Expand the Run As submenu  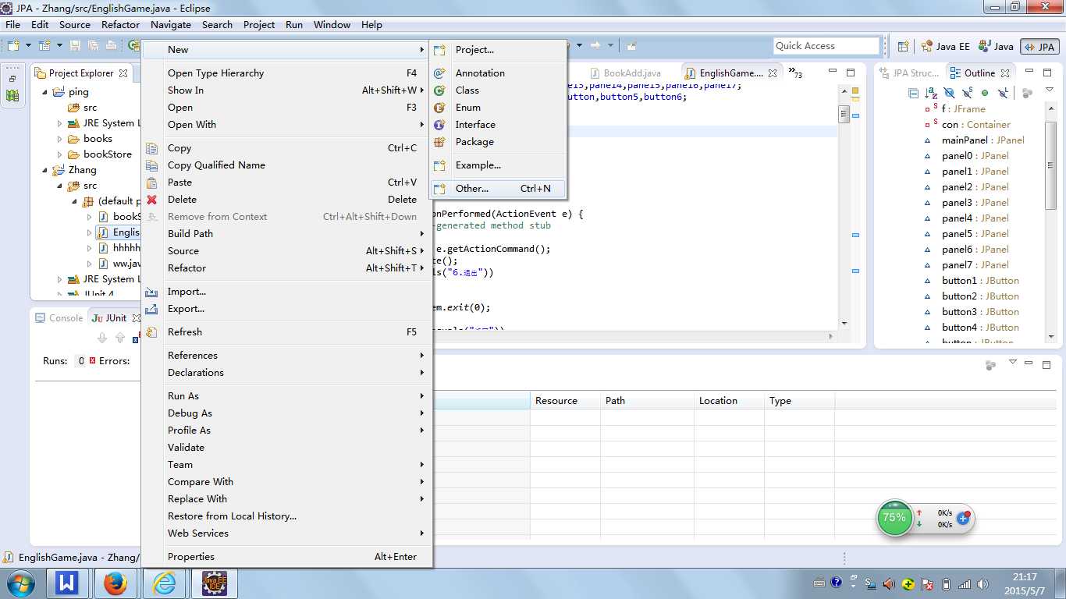tap(286, 396)
